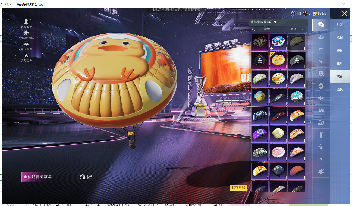Click the 搜索 search field

point(267,29)
